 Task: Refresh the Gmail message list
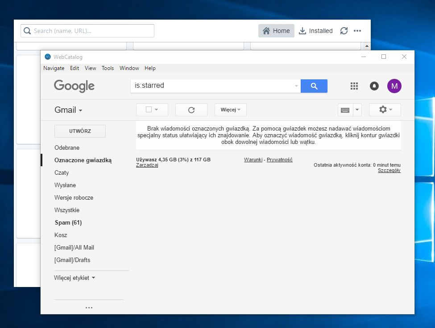191,110
